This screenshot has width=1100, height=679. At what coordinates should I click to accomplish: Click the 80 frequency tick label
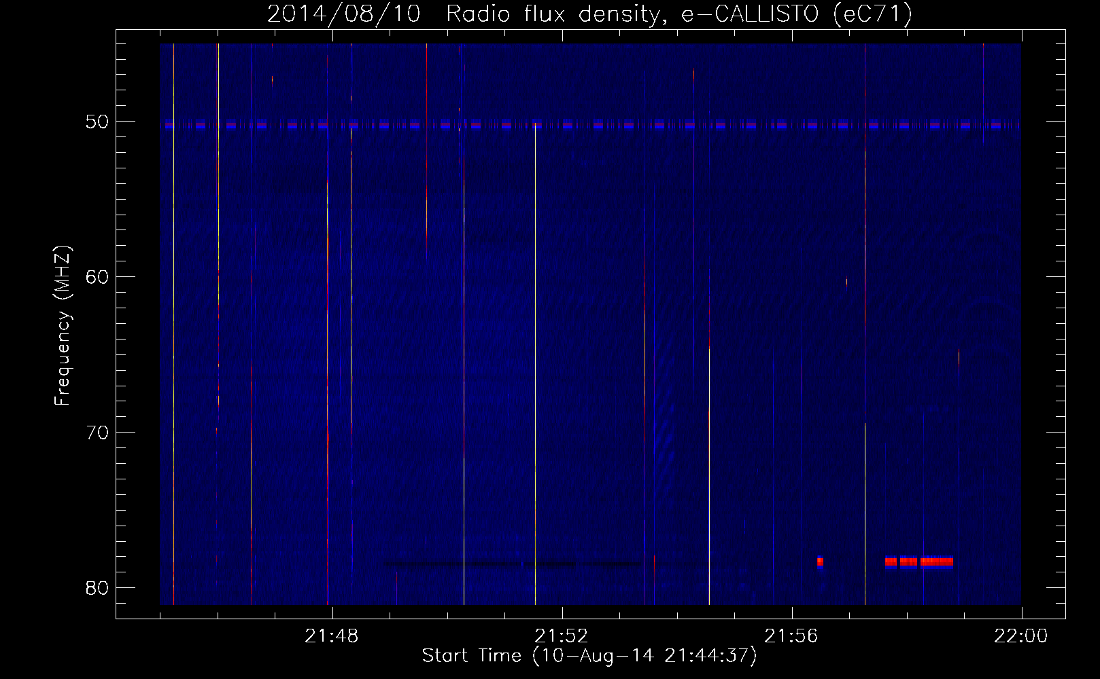[x=97, y=587]
